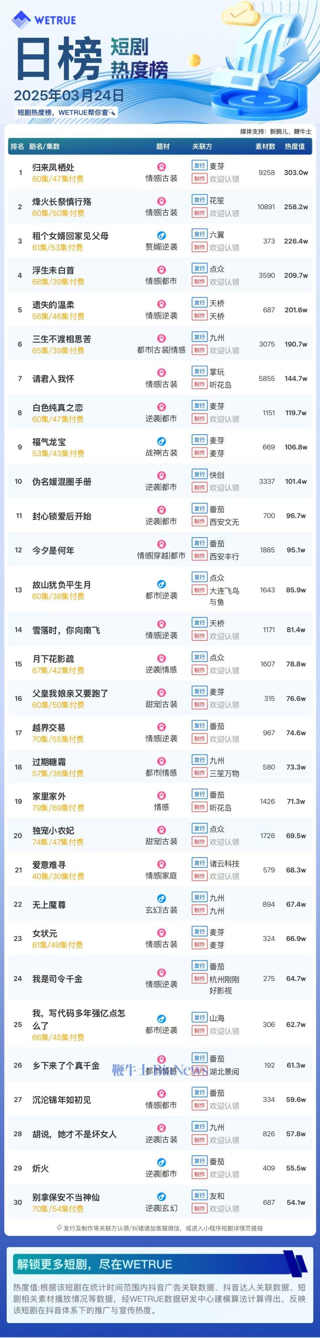
Task: Click the 制作 tag for 过期糖霜
Action: (x=200, y=773)
